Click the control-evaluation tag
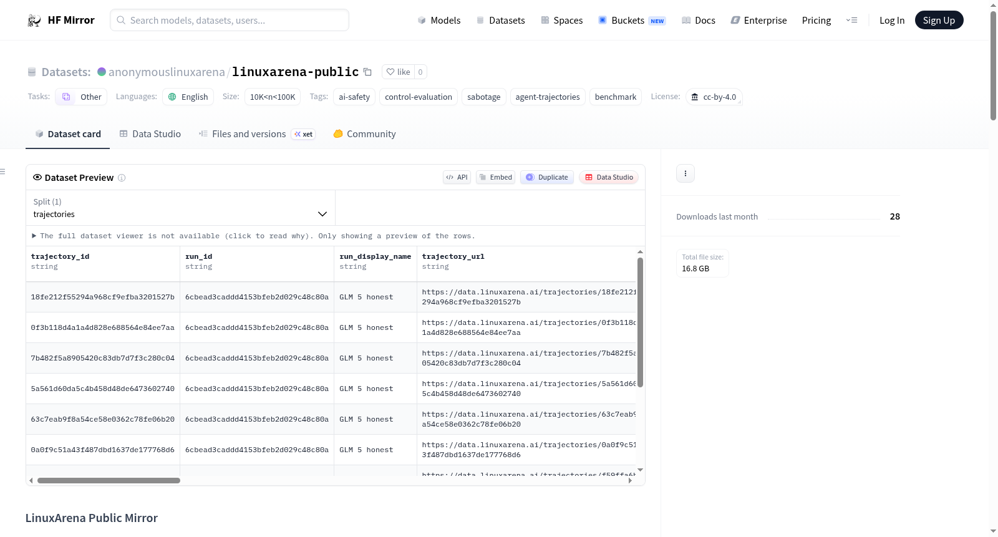The width and height of the screenshot is (998, 537). coord(419,97)
